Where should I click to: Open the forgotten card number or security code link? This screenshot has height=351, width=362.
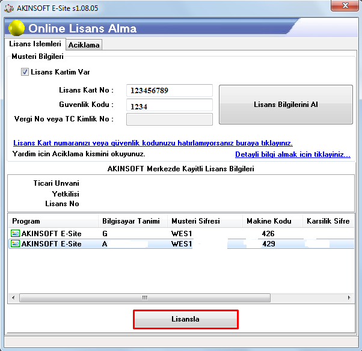click(x=153, y=143)
